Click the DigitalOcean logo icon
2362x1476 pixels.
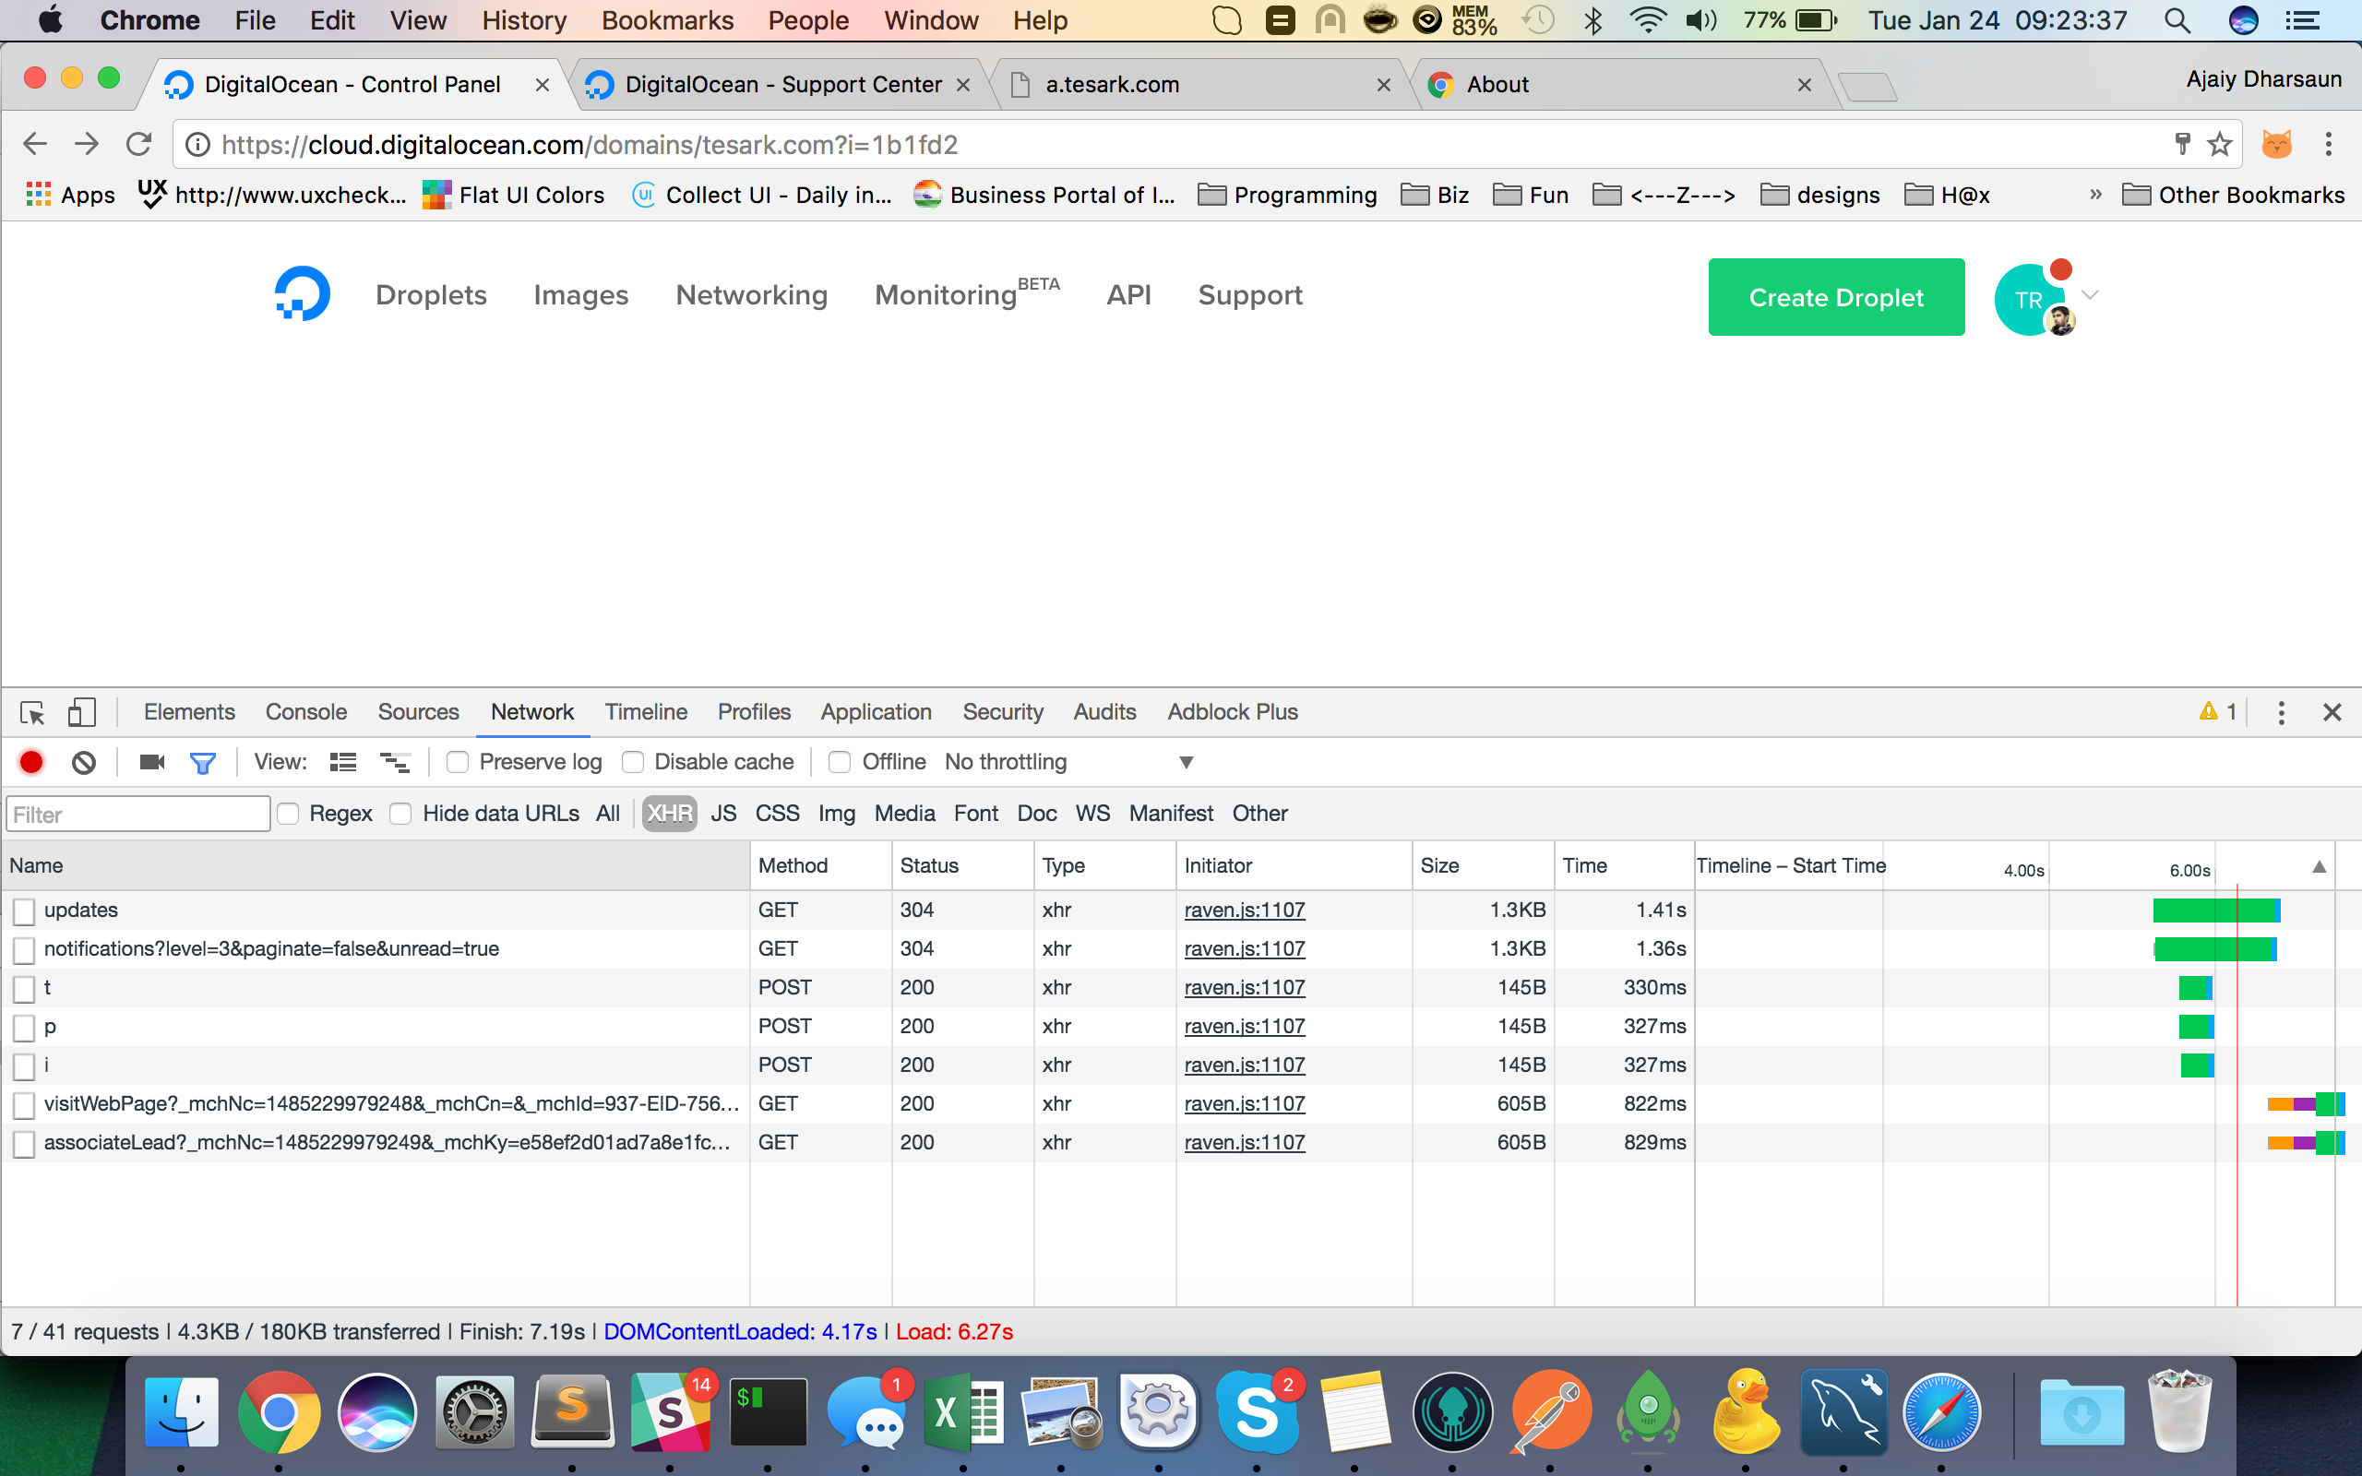pyautogui.click(x=302, y=294)
